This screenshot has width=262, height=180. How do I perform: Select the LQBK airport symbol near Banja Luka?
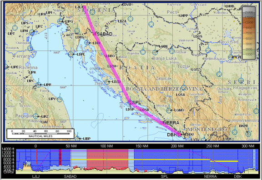pos(155,52)
